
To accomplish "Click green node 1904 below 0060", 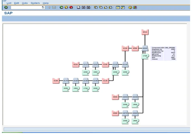I will point(135,121).
